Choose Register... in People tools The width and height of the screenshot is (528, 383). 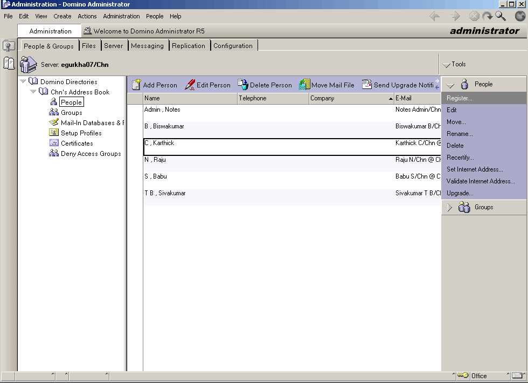coord(484,98)
